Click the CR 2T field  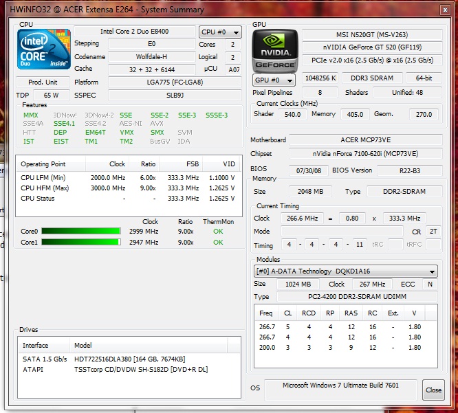[433, 232]
